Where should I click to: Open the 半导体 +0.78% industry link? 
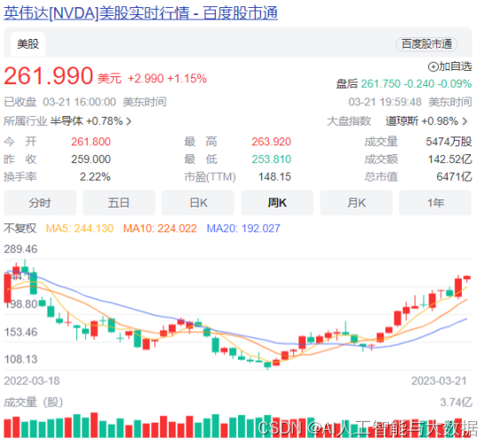pyautogui.click(x=87, y=121)
